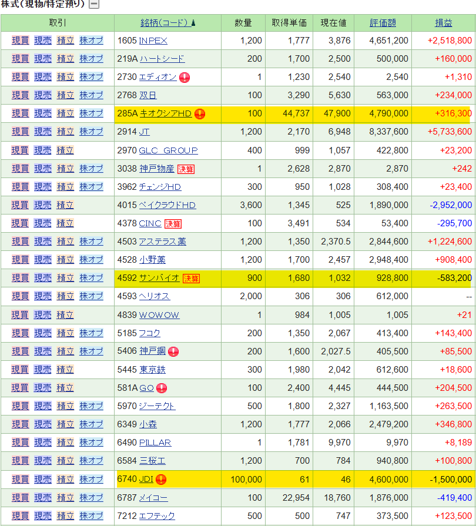Open WOWOW stock link
This screenshot has height=526, width=476.
point(159,315)
